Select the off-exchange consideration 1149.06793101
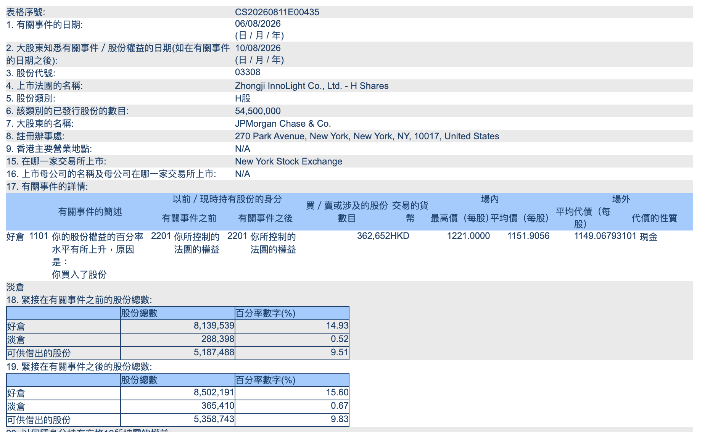 coord(605,236)
